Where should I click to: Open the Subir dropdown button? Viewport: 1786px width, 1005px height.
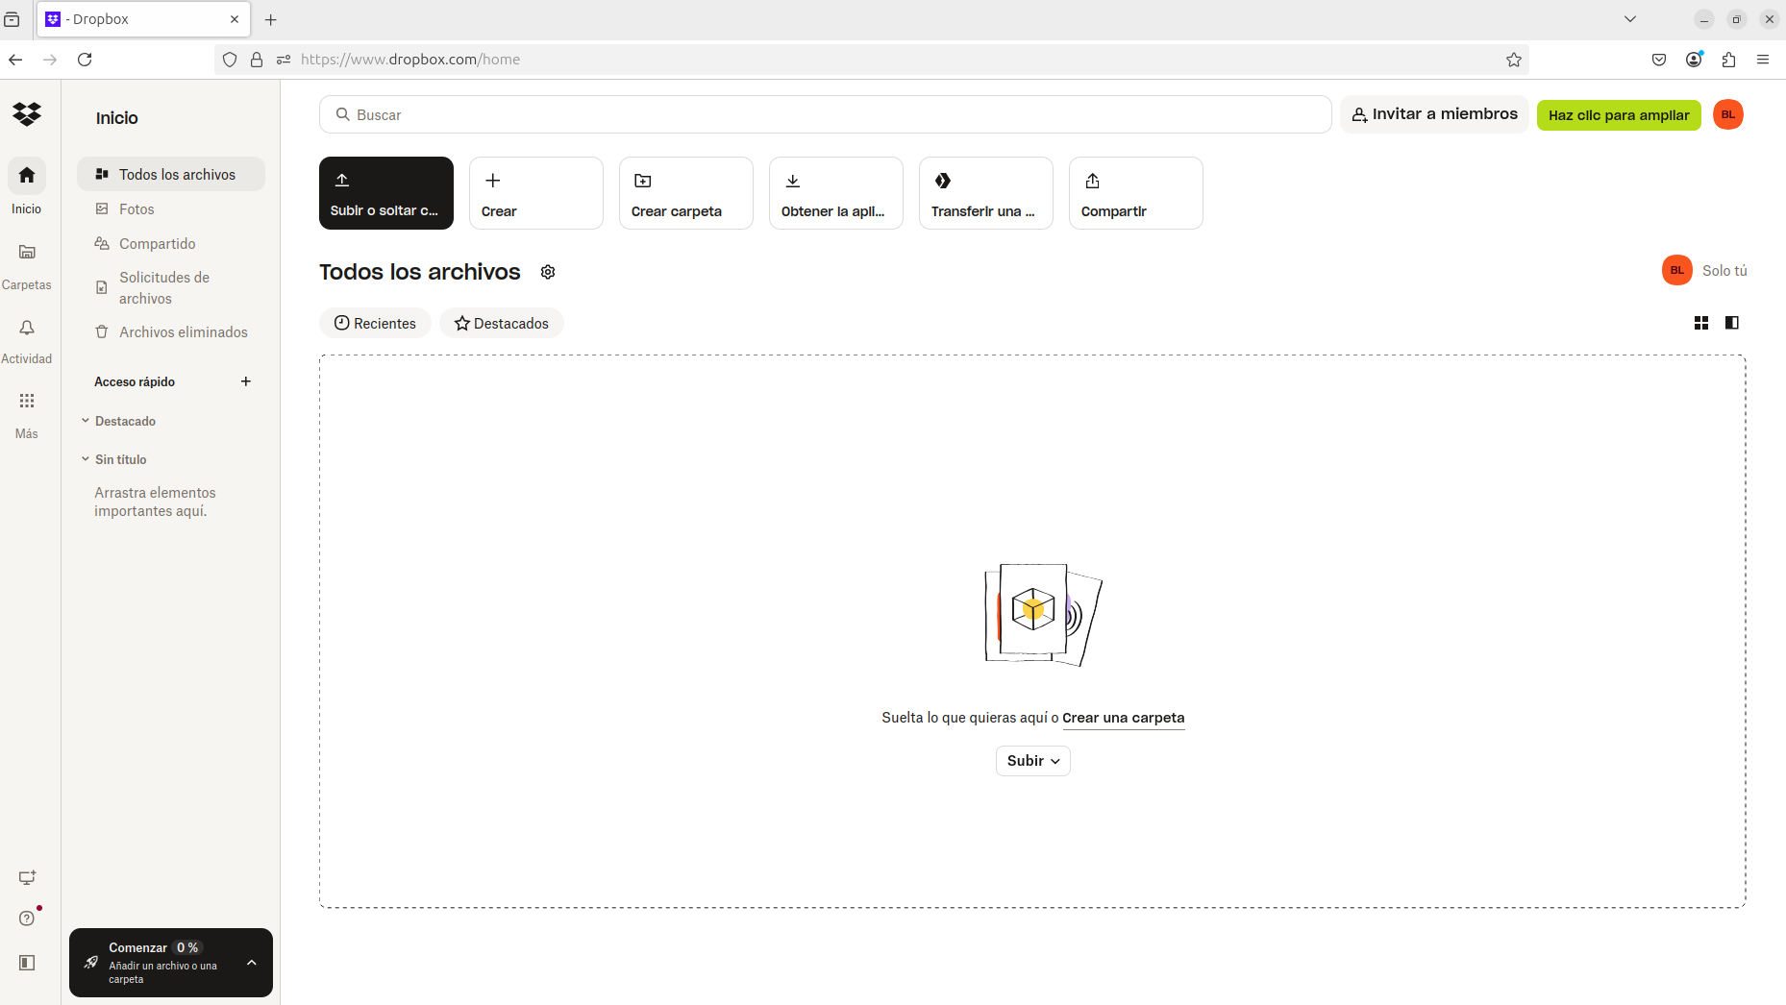(1033, 761)
